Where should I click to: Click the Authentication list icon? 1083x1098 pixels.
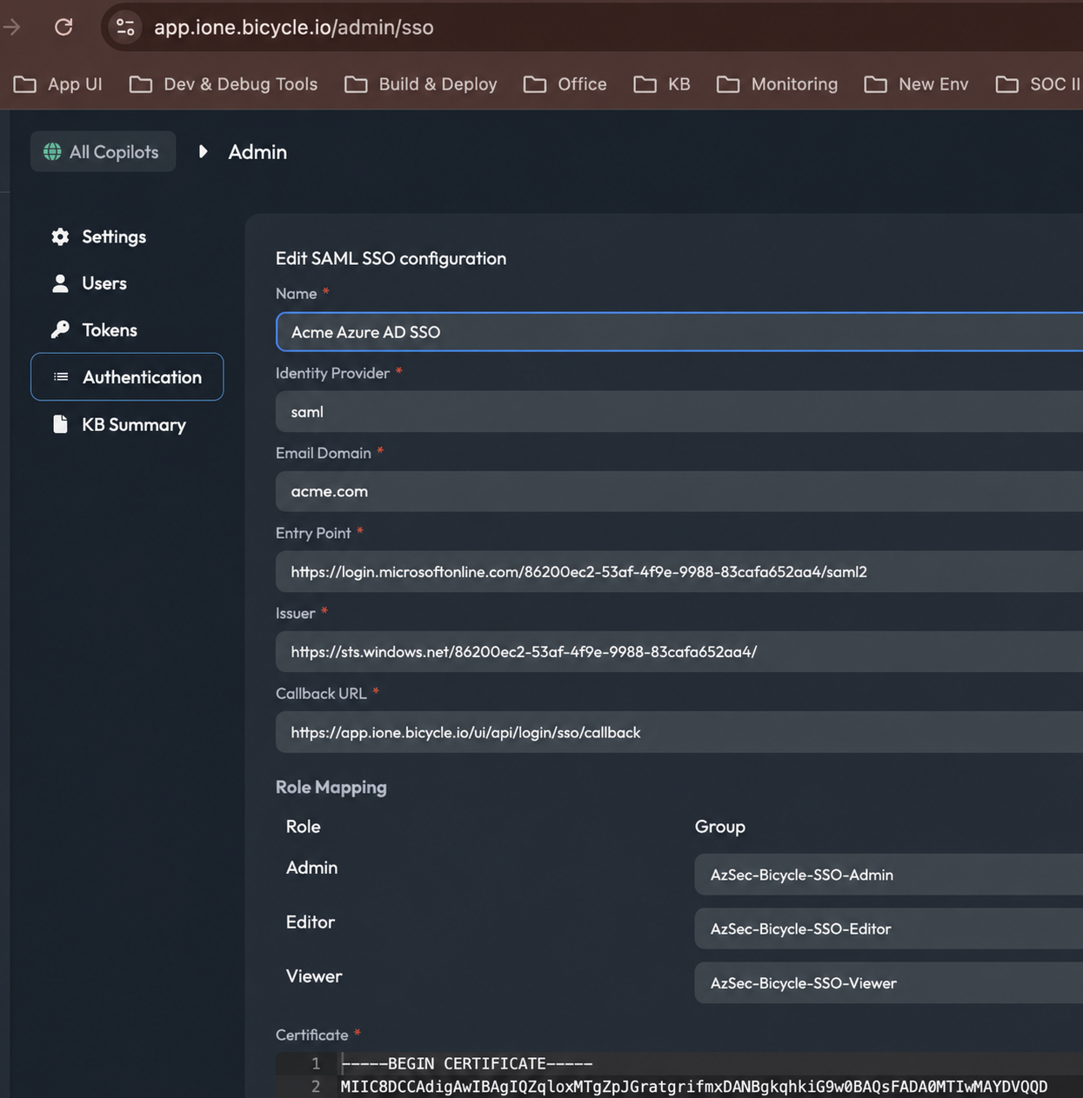61,376
